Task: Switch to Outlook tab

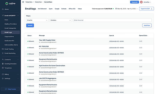Action: click(x=64, y=9)
